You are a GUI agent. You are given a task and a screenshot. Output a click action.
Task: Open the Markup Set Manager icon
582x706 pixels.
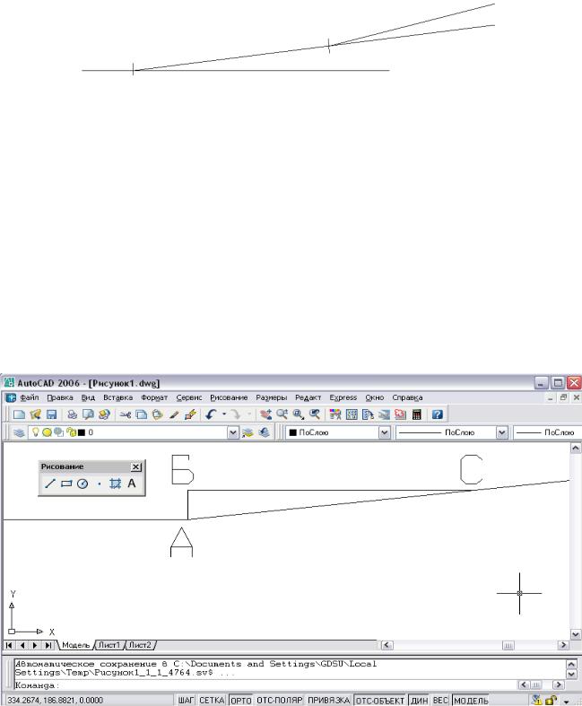point(400,414)
